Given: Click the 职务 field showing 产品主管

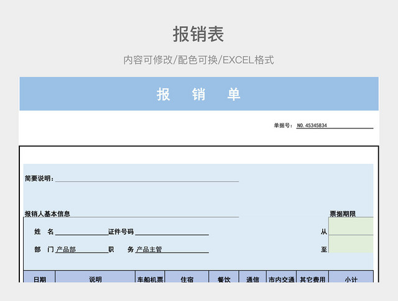Looking at the screenshot, I should coord(172,249).
